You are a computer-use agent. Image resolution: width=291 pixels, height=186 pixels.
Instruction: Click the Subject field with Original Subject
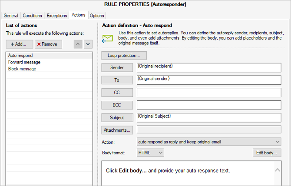[x=209, y=117]
